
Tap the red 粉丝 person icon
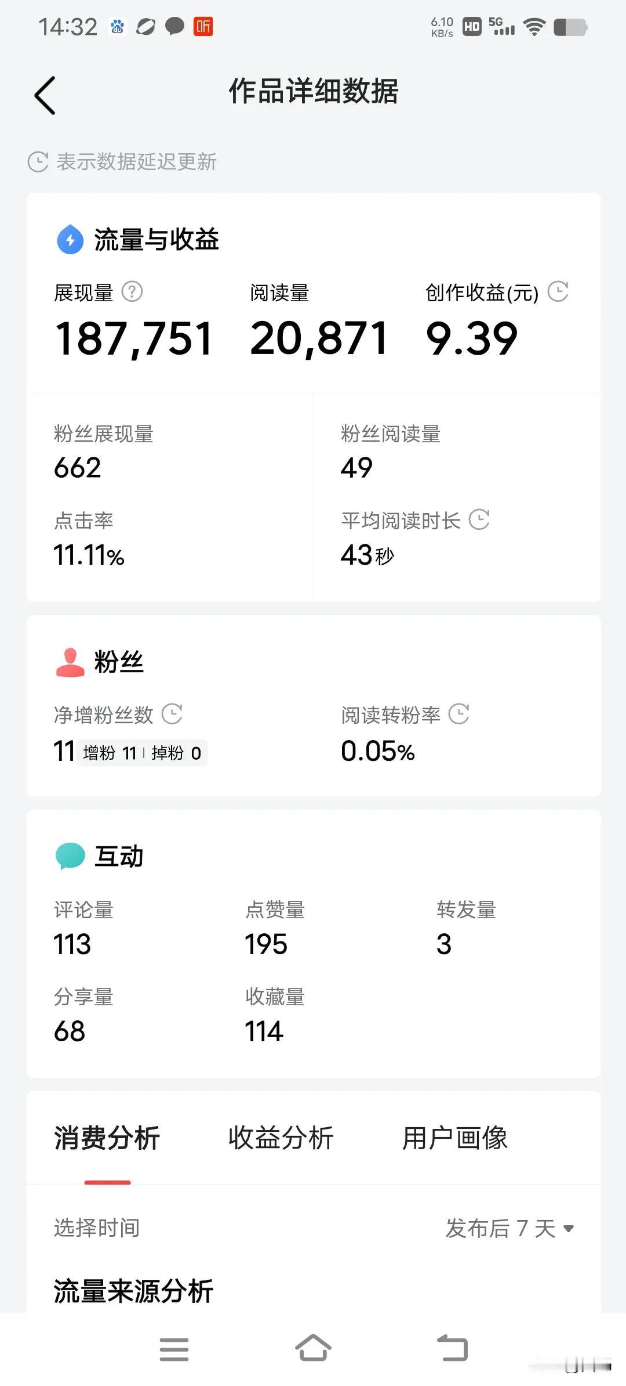[70, 662]
